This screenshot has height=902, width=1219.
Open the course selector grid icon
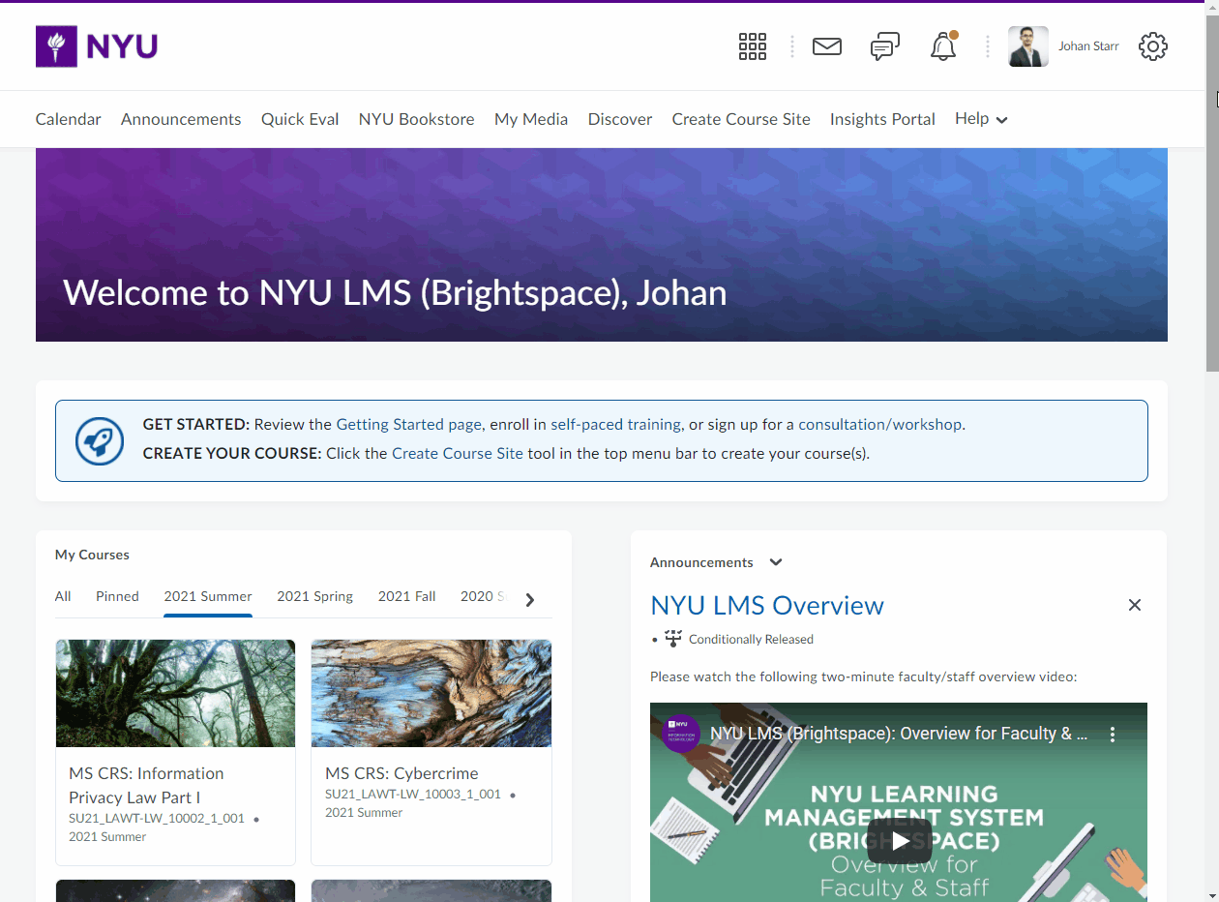pos(753,46)
